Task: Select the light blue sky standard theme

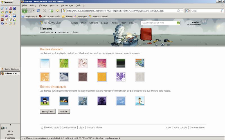Action: (45, 63)
